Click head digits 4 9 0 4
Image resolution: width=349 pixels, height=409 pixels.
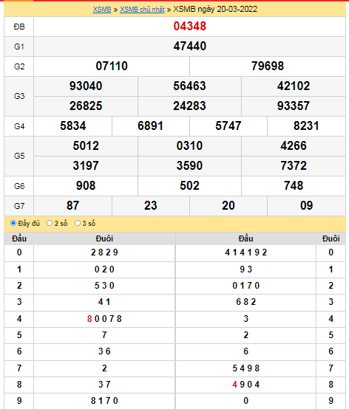pyautogui.click(x=245, y=384)
